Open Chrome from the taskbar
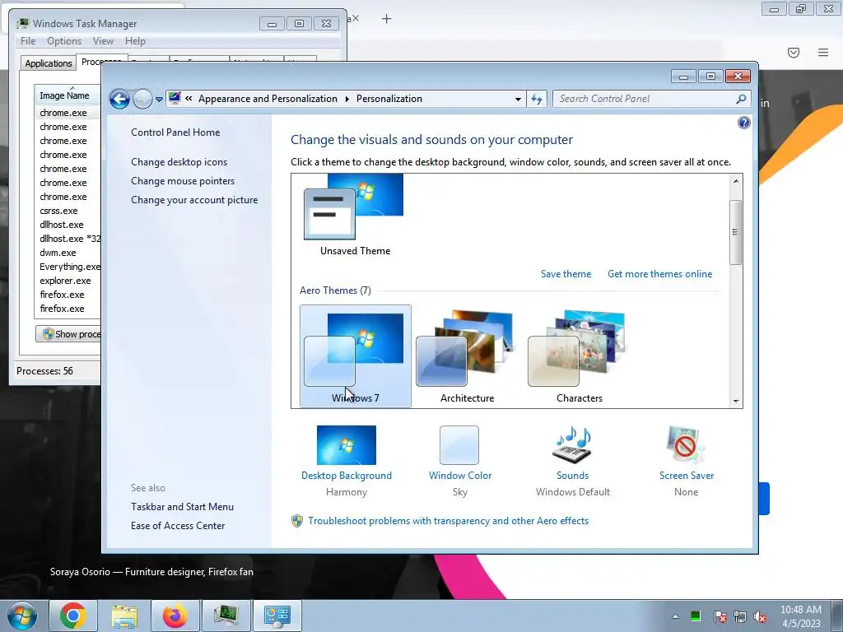 (73, 616)
